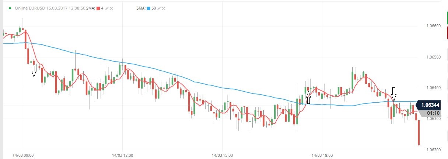The width and height of the screenshot is (448, 159).
Task: Edit the SMA 60 indicator settings (pencil)
Action: (158, 8)
